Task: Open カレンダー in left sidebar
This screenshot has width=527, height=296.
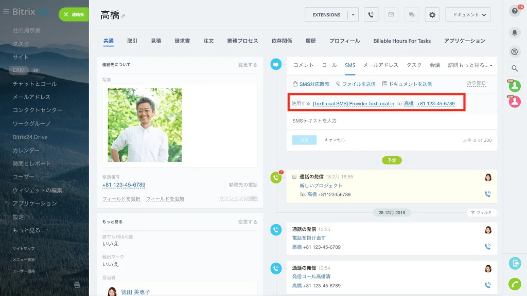Action: [26, 151]
